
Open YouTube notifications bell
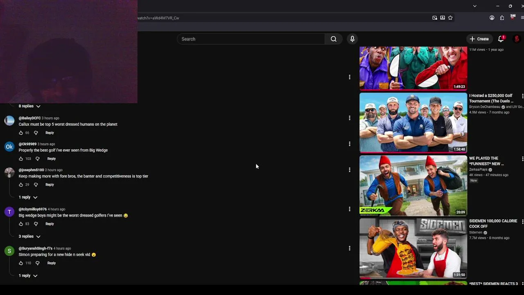pyautogui.click(x=501, y=39)
